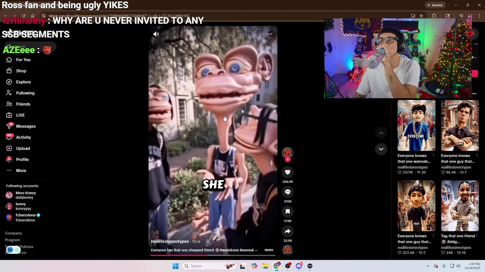
Task: Seek on the red video progress bar
Action: point(213,255)
